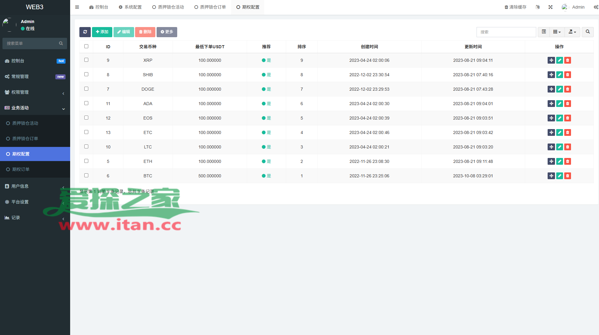Viewport: 599px width, 335px height.
Task: Click the green edit pencil for SHIB row
Action: click(x=559, y=75)
